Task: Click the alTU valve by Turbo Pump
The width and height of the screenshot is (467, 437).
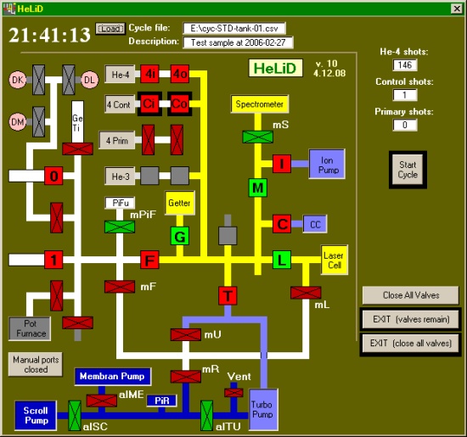Action: tap(206, 416)
